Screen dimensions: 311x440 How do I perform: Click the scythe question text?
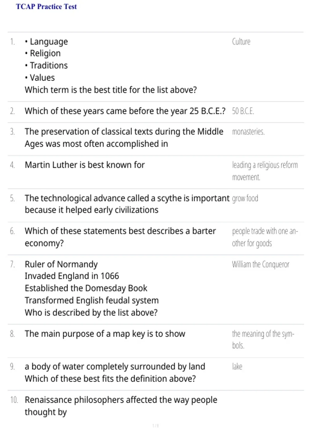(x=127, y=204)
